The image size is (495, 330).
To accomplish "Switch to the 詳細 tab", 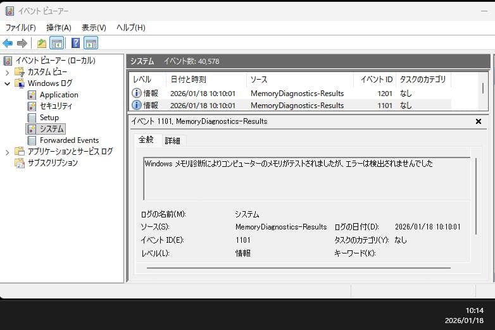I will 173,140.
